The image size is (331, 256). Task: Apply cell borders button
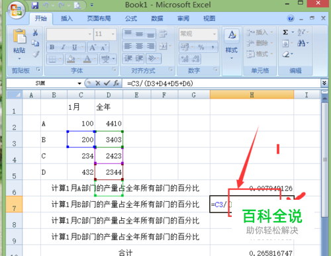52,59
